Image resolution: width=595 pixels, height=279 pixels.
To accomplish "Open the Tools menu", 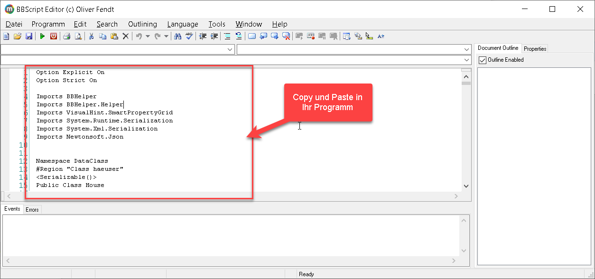I will [217, 24].
